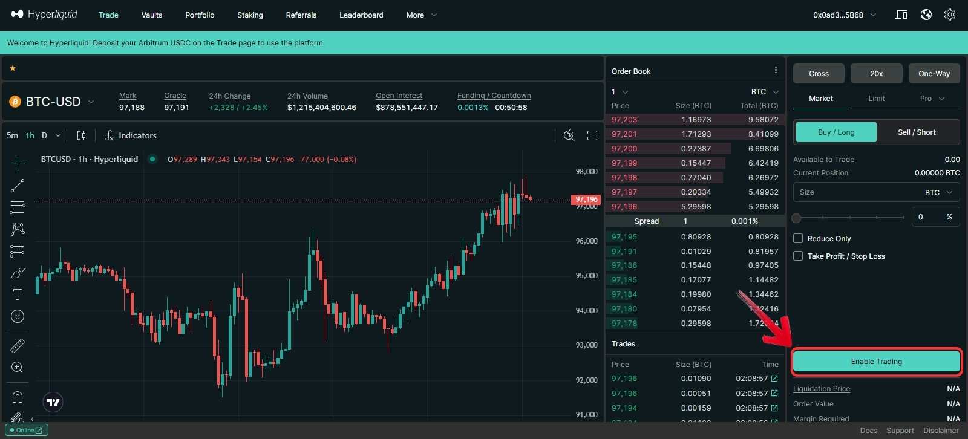Image resolution: width=968 pixels, height=439 pixels.
Task: Select the text annotation tool
Action: coord(18,294)
